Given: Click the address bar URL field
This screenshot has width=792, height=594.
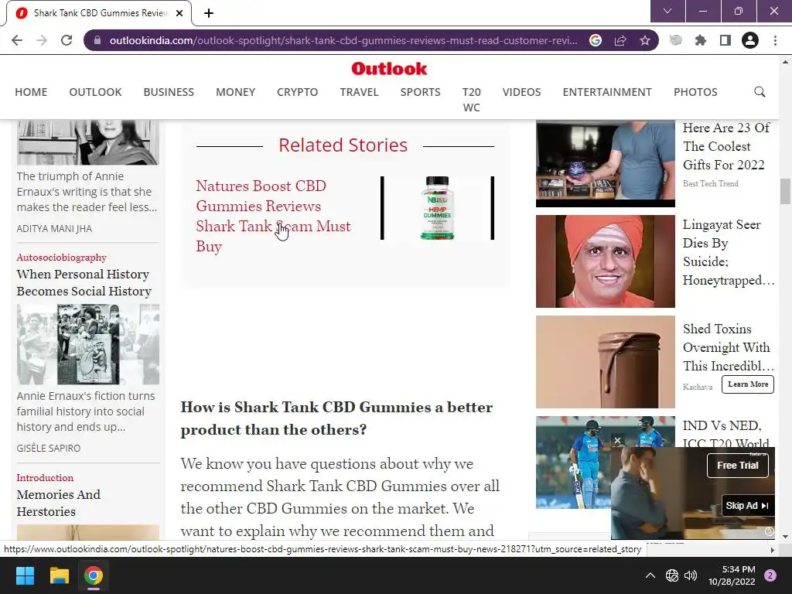Looking at the screenshot, I should tap(343, 40).
